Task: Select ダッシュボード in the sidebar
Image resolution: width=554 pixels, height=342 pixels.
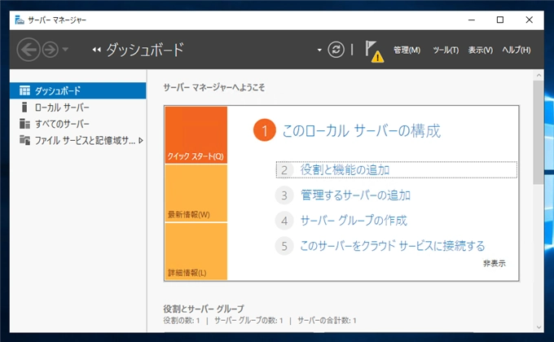Action: point(77,91)
